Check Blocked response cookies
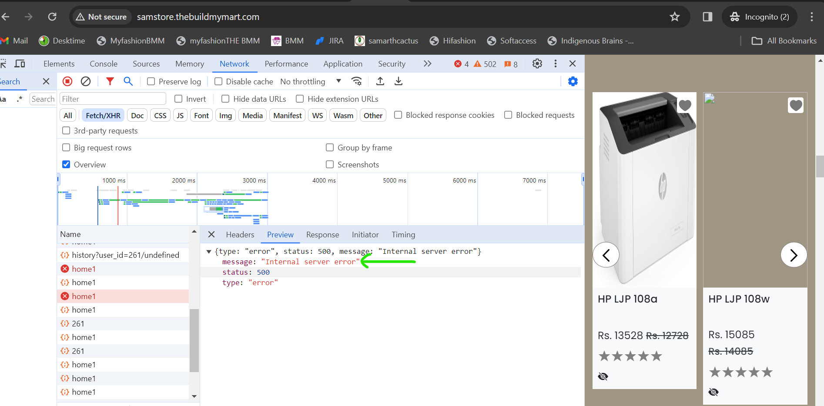 (x=398, y=115)
